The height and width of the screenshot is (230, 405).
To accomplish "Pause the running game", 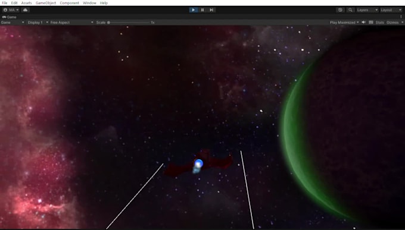I will (x=202, y=10).
